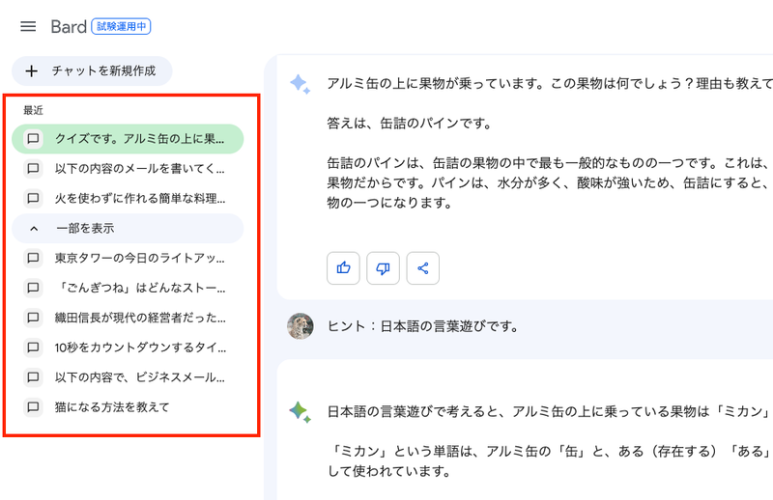773x500 pixels.
Task: Give thumbs down to the first response
Action: tap(383, 268)
